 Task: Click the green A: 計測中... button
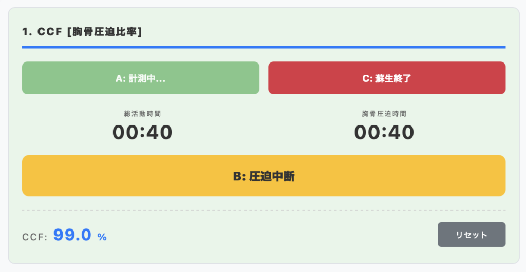[140, 78]
